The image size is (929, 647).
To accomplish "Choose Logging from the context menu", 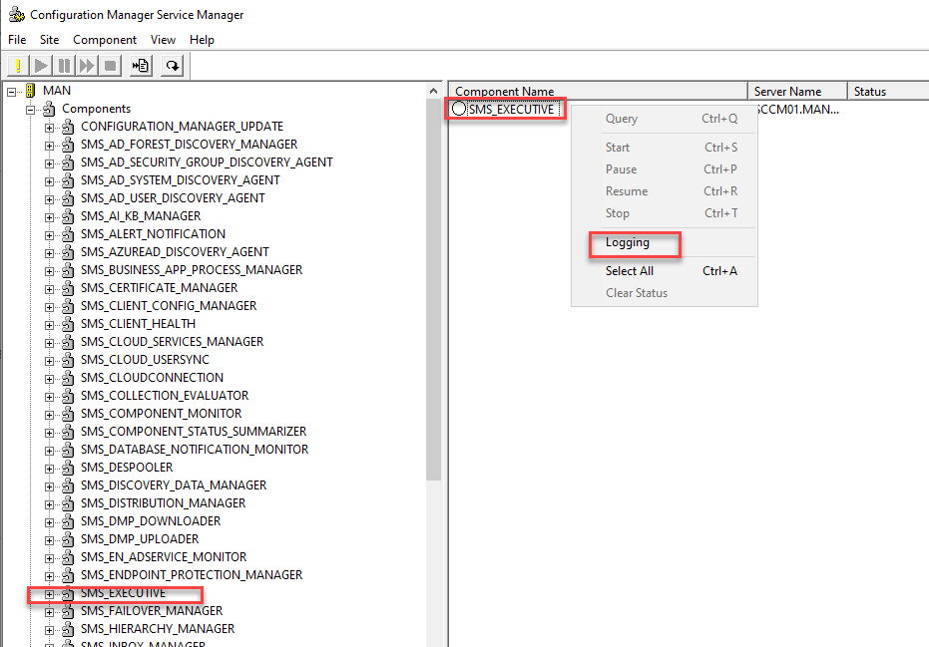I will (634, 242).
